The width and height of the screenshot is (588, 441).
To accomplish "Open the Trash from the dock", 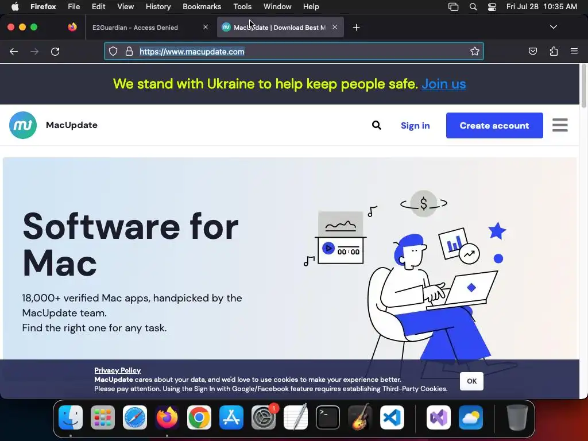I will click(x=517, y=417).
